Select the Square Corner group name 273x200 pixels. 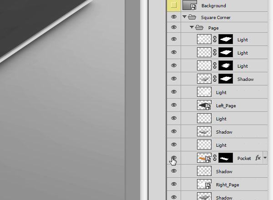click(216, 18)
